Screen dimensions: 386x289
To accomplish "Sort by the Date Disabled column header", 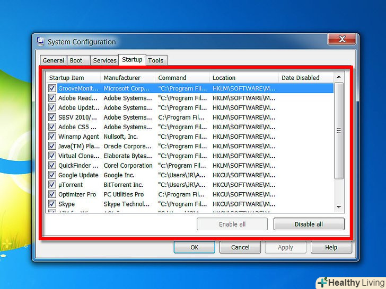I will click(306, 78).
